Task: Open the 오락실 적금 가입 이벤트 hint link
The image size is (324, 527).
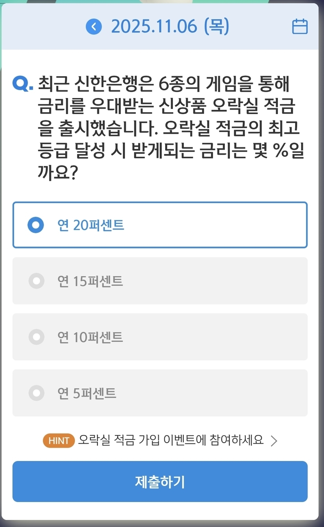Action: pos(171,440)
